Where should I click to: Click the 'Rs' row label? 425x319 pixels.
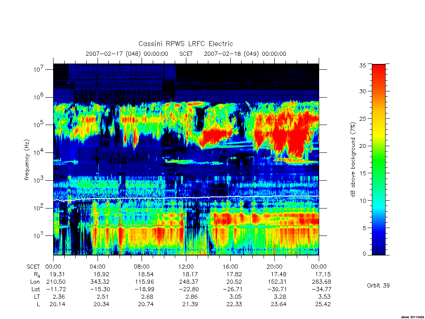pyautogui.click(x=37, y=275)
